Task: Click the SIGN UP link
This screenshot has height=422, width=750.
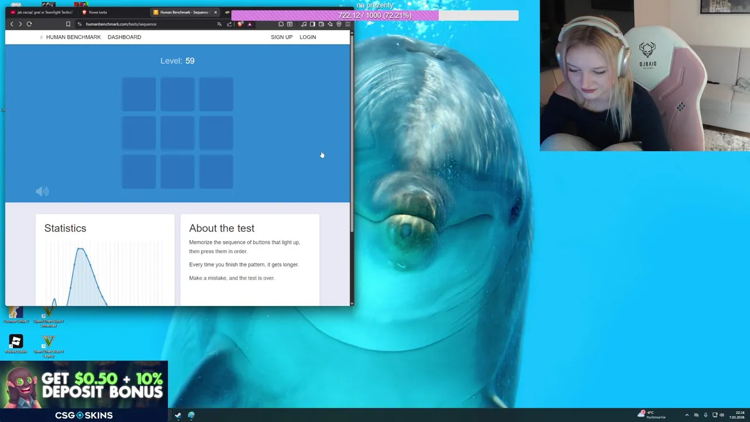Action: click(x=281, y=37)
